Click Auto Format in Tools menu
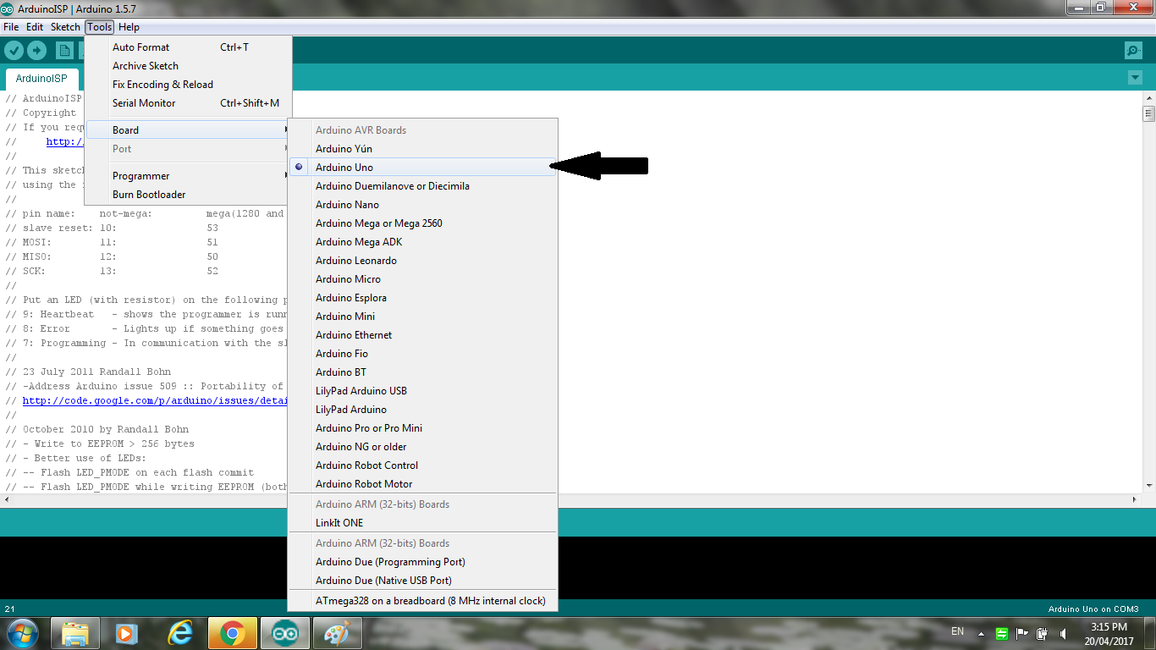Viewport: 1156px width, 650px height. click(x=189, y=47)
